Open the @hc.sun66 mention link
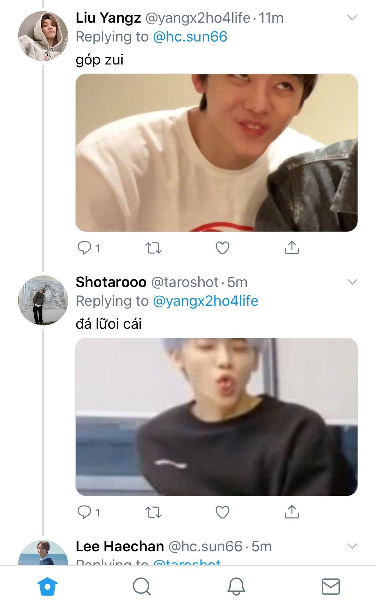Viewport: 376px width, 610px height. click(190, 37)
